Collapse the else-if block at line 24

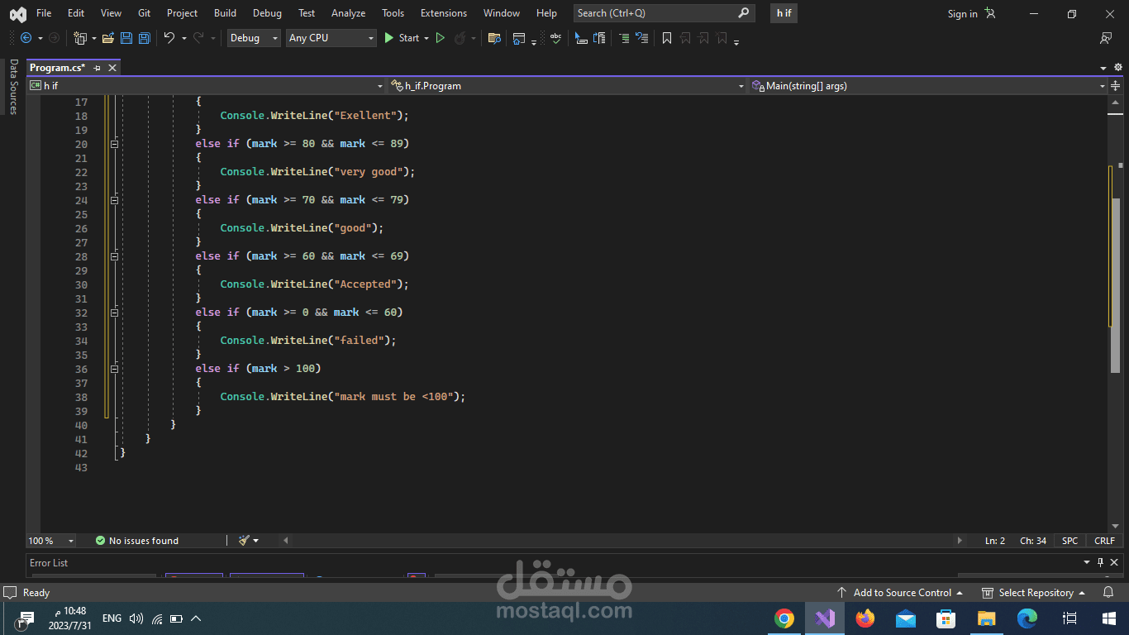coord(114,200)
